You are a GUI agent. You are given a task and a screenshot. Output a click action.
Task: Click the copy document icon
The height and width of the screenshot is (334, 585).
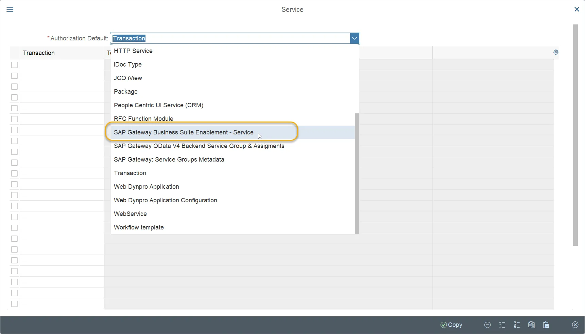[531, 325]
